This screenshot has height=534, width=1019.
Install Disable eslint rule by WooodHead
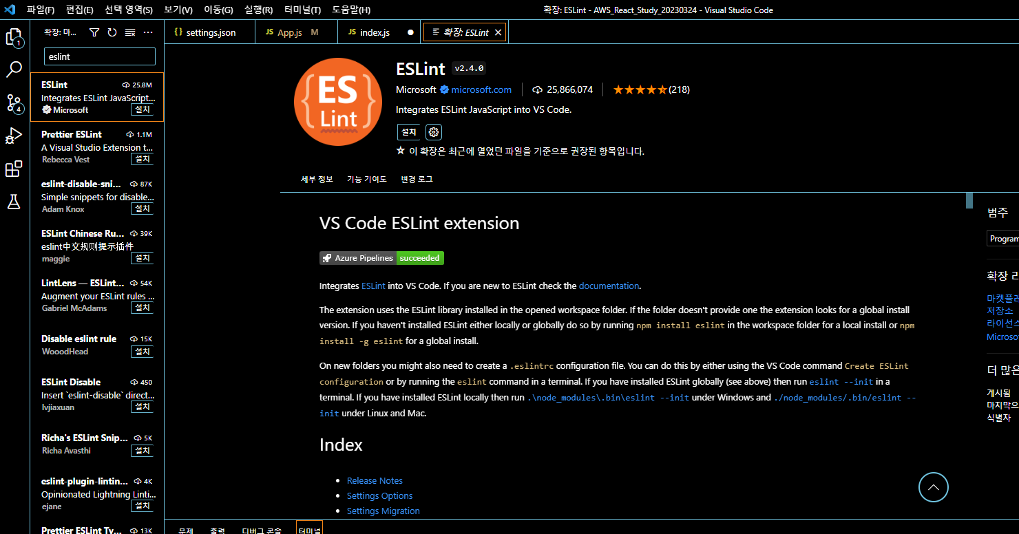pos(142,352)
